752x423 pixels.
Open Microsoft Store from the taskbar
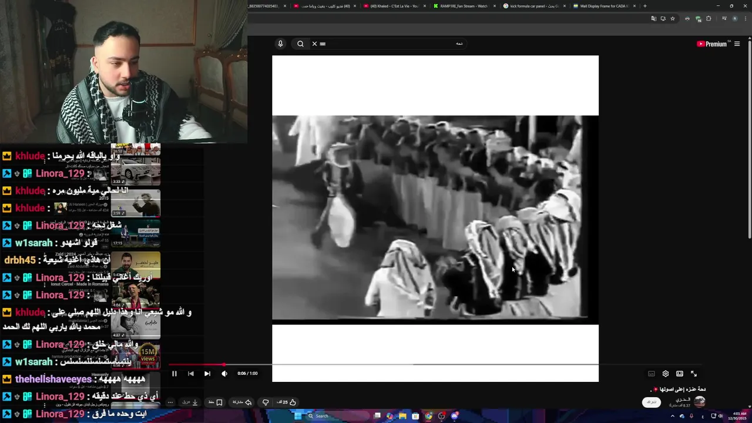415,416
